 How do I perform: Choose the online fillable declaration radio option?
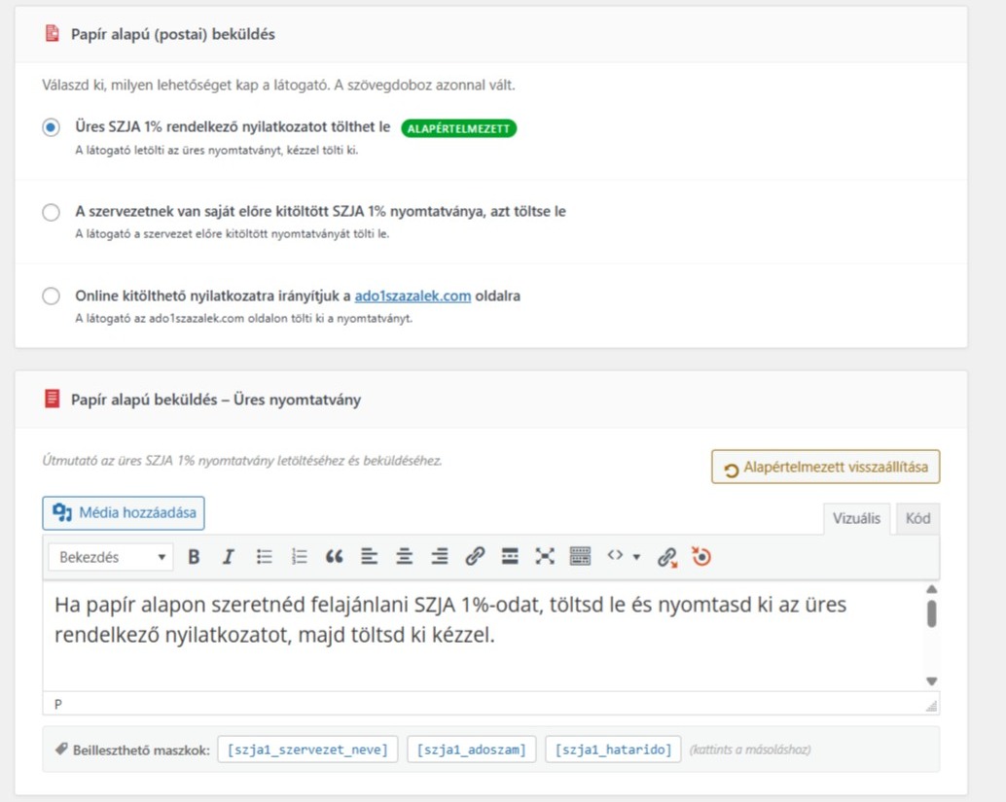pos(51,296)
